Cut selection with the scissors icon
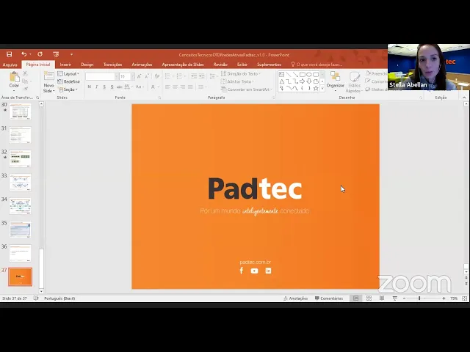The image size is (470, 352). (25, 73)
